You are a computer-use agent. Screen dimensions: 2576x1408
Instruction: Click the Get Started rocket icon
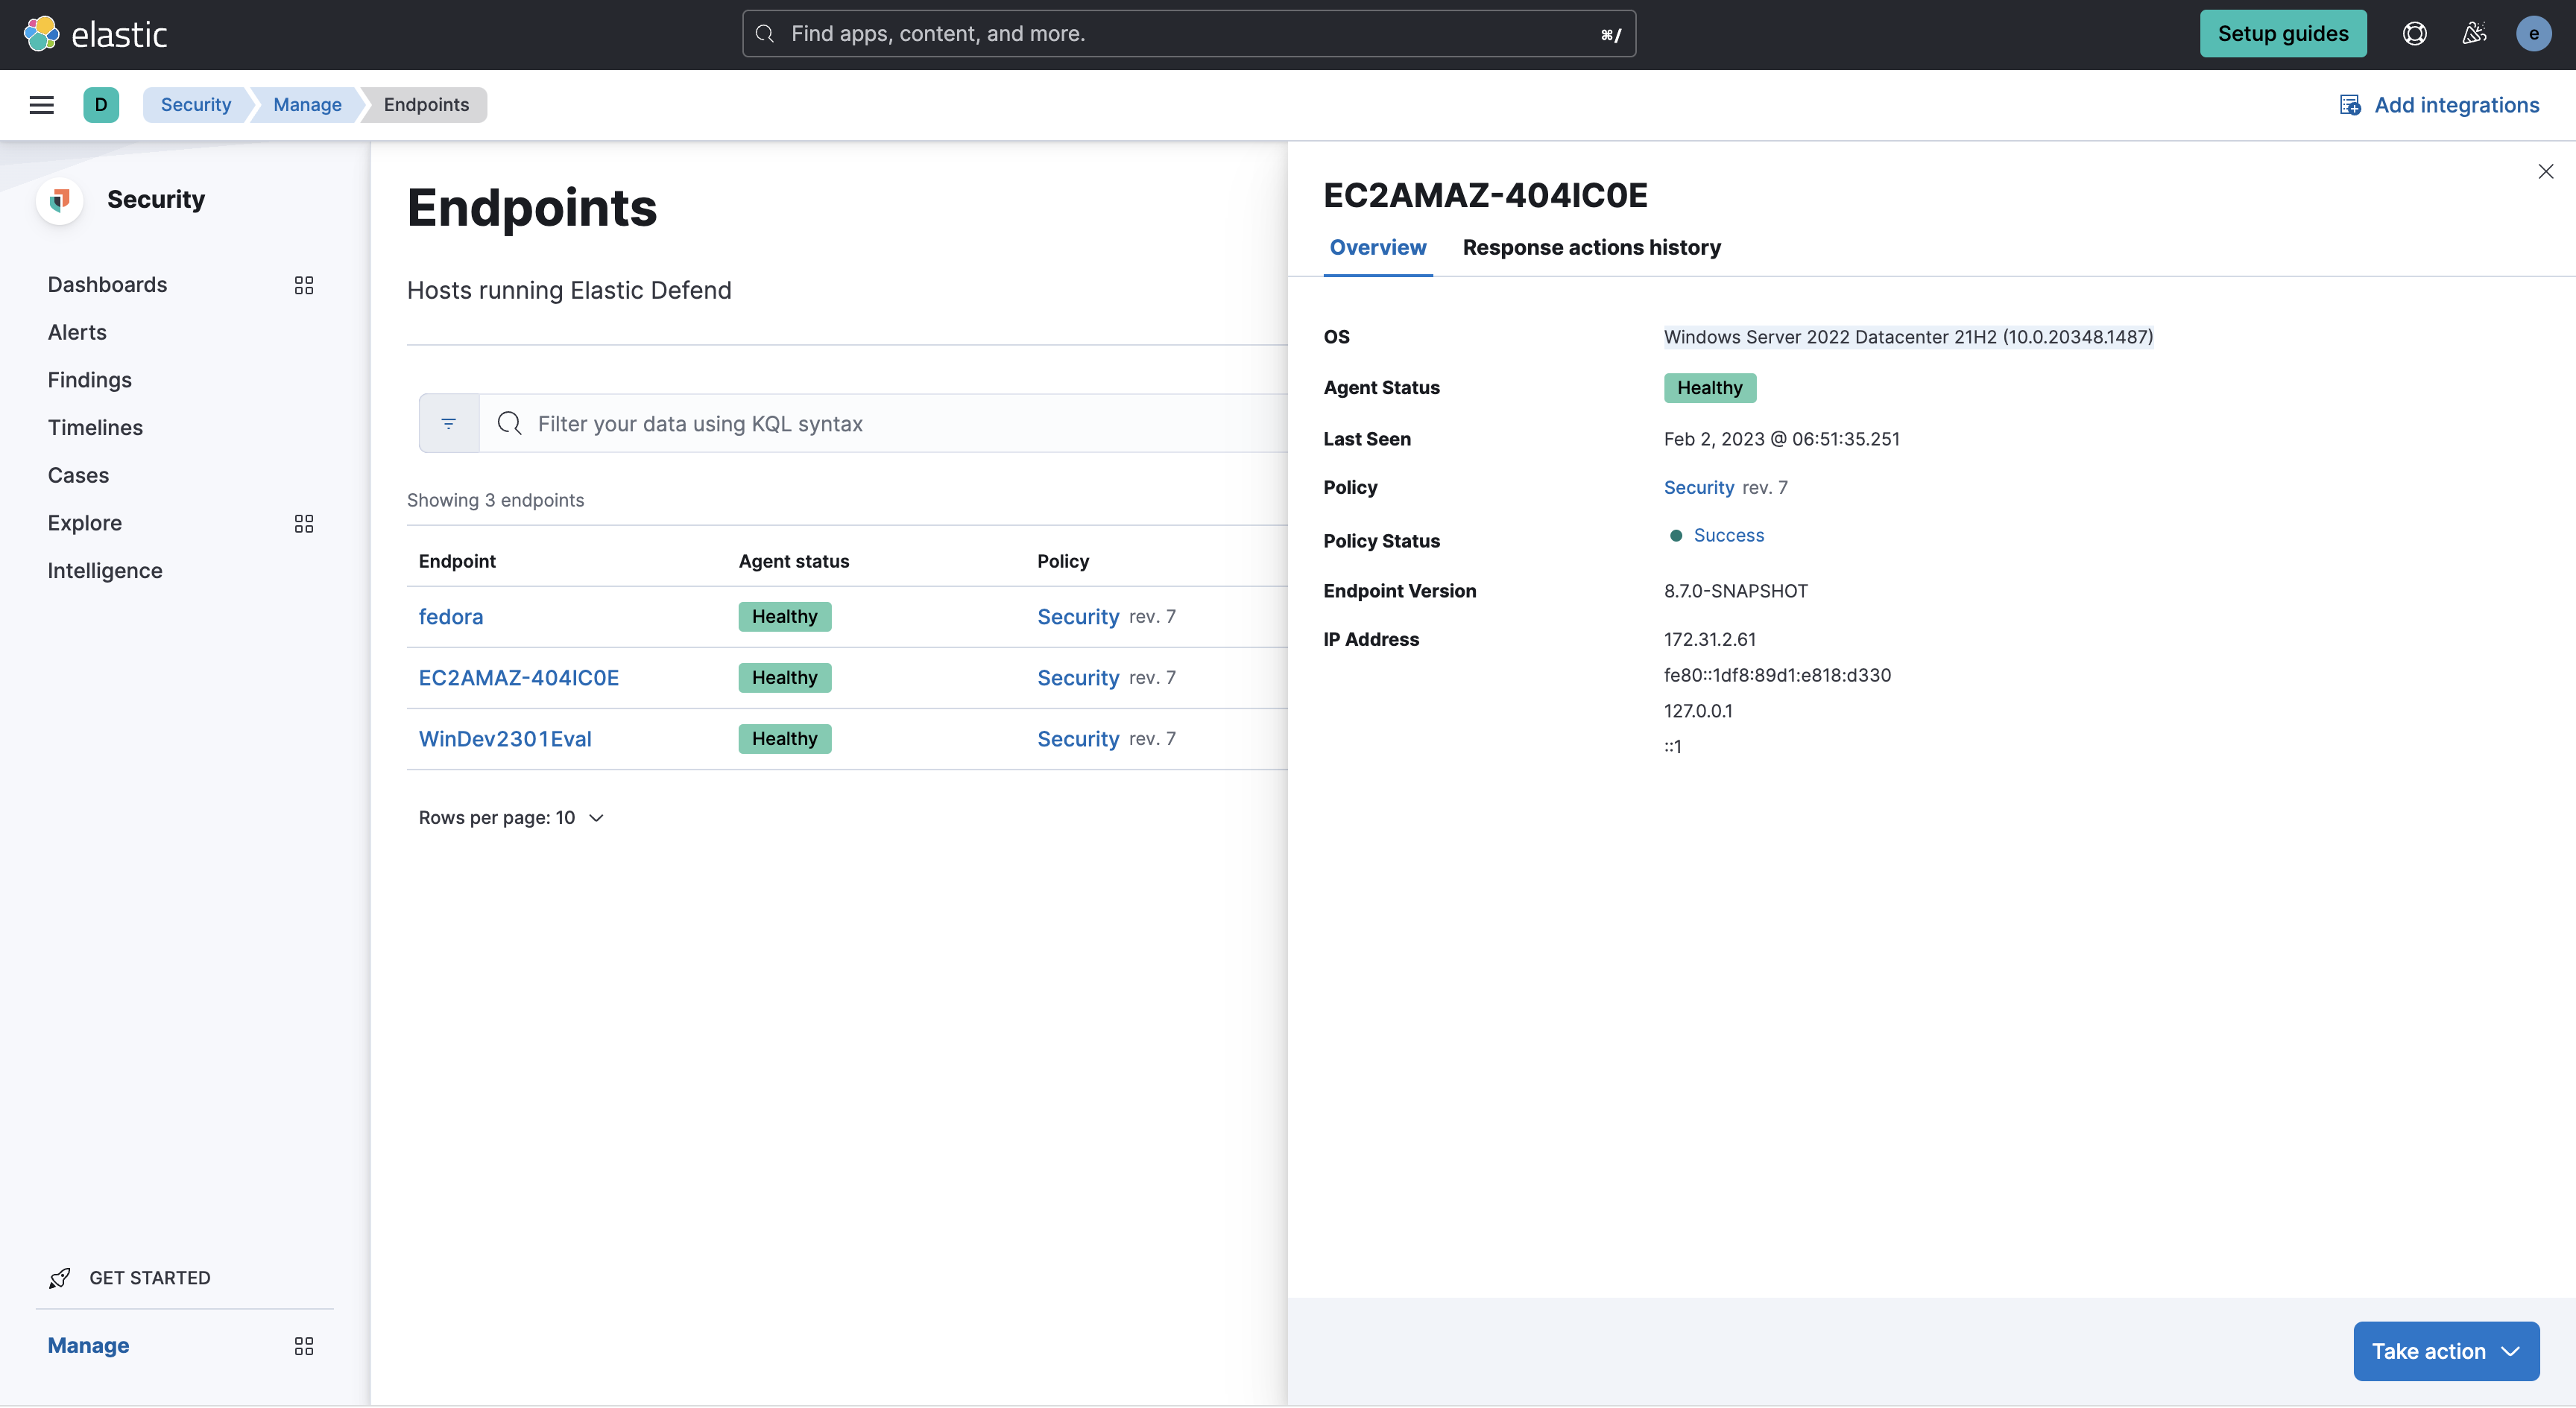point(60,1277)
